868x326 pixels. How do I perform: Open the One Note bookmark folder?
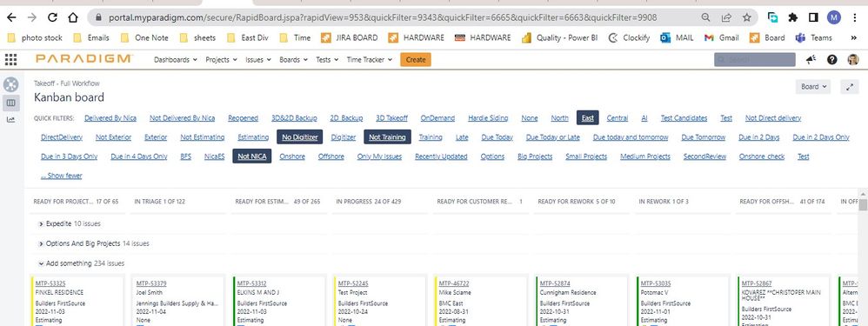[x=144, y=37]
